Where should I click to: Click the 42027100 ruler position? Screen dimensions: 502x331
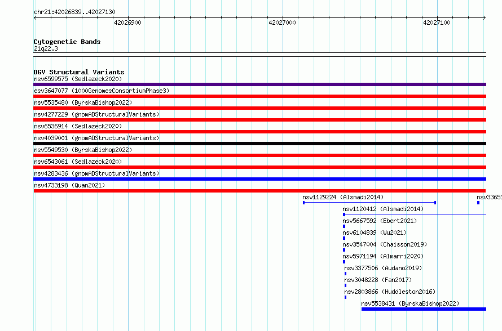click(x=437, y=23)
